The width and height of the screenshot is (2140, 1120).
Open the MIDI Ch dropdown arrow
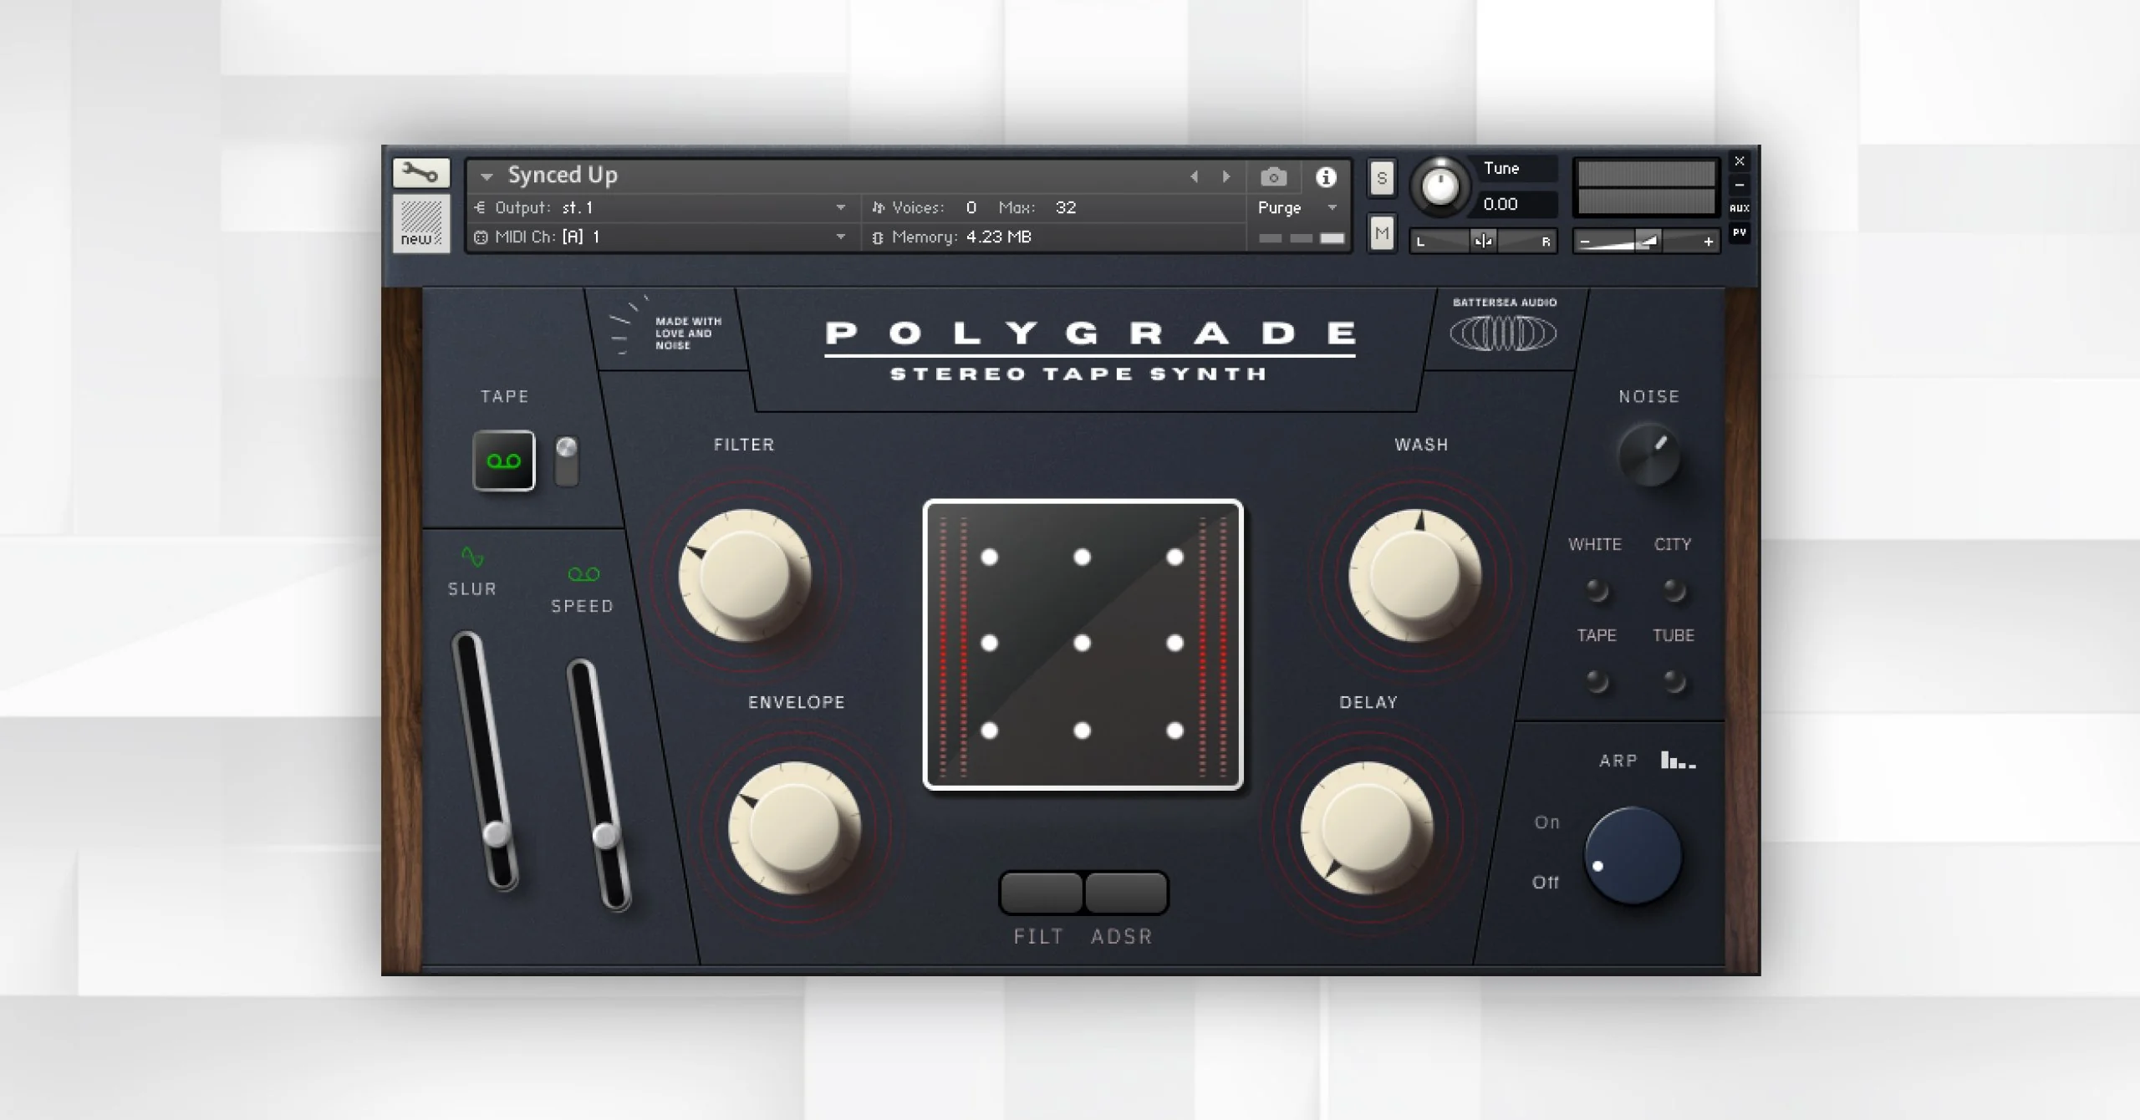pos(841,237)
